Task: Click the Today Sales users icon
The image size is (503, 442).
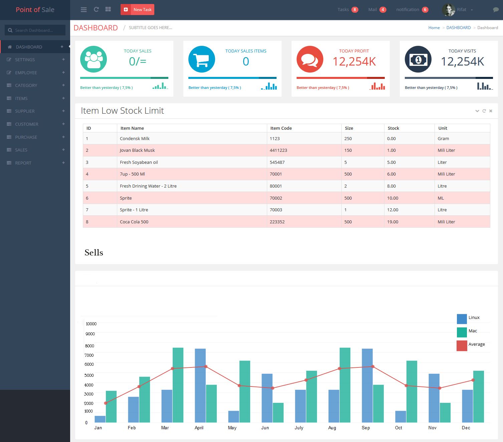Action: (x=94, y=59)
